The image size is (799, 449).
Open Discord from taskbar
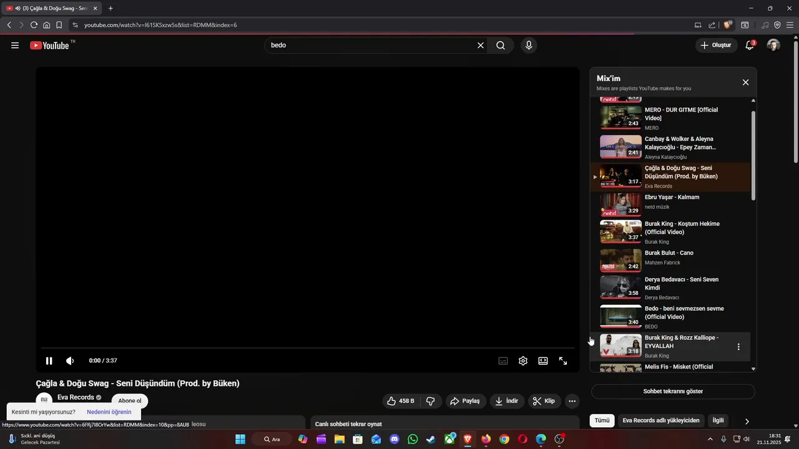395,439
